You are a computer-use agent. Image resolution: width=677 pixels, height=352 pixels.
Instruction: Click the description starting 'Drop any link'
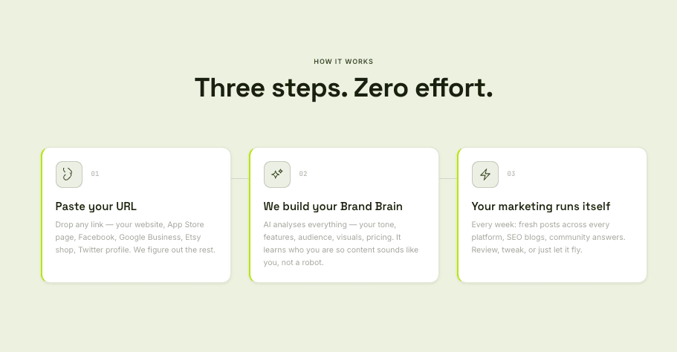tap(135, 237)
